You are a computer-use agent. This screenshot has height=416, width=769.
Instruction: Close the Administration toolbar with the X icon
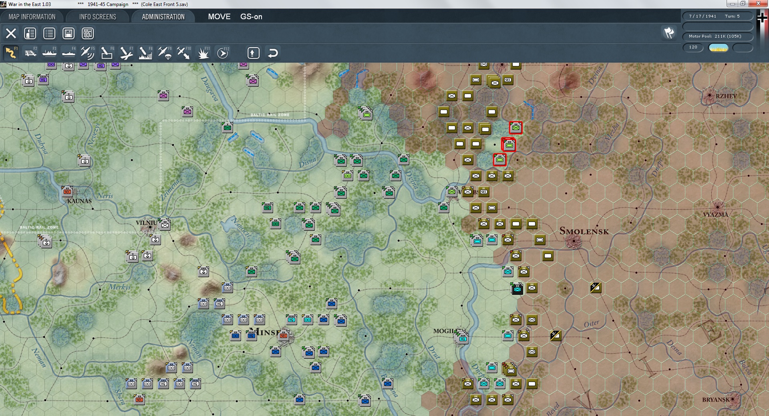pyautogui.click(x=11, y=33)
